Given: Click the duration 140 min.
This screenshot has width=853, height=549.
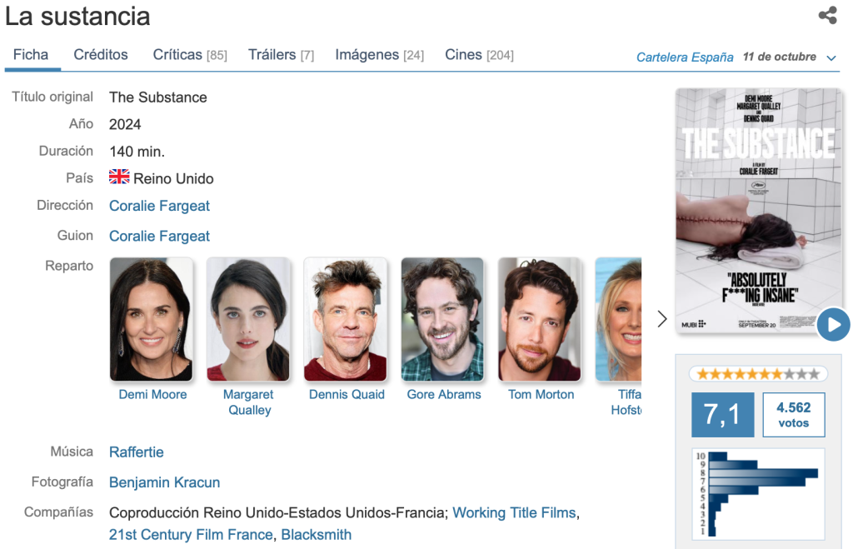Looking at the screenshot, I should click(137, 152).
